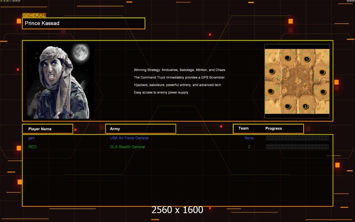Click the upper-left-edge start position on minimap
Image resolution: width=355 pixels, height=222 pixels.
point(272,71)
